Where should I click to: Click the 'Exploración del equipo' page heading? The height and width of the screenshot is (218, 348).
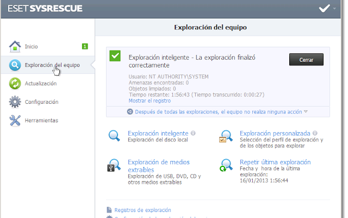coord(210,27)
